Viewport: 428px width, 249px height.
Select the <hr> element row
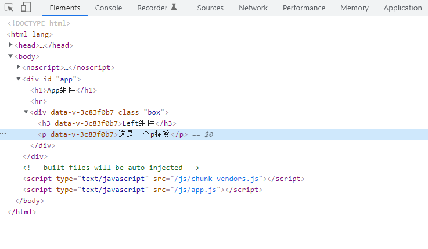pyautogui.click(x=38, y=101)
